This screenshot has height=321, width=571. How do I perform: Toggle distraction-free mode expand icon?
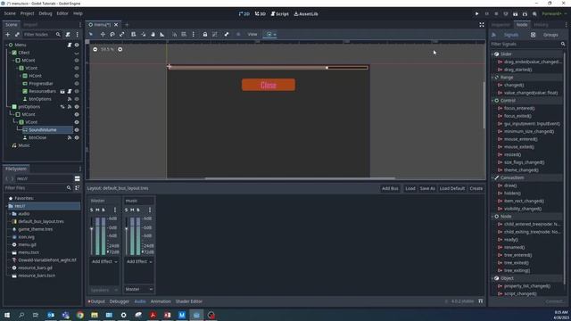[x=482, y=25]
